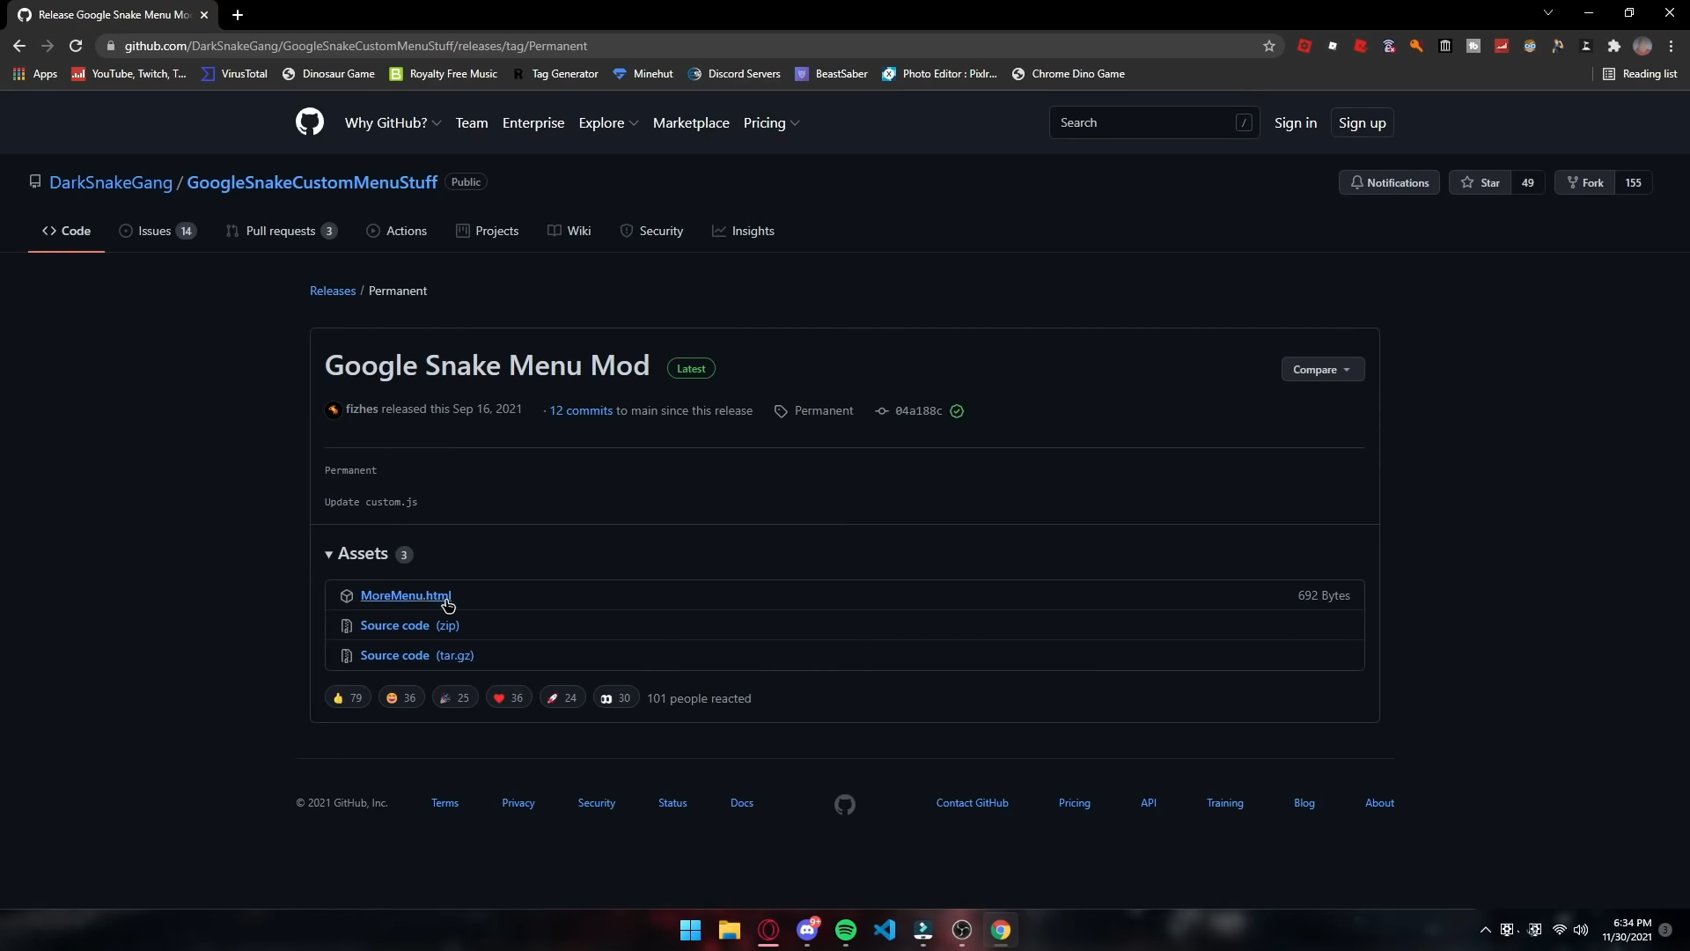Click the eyes reaction 30
1690x951 pixels.
click(x=616, y=698)
